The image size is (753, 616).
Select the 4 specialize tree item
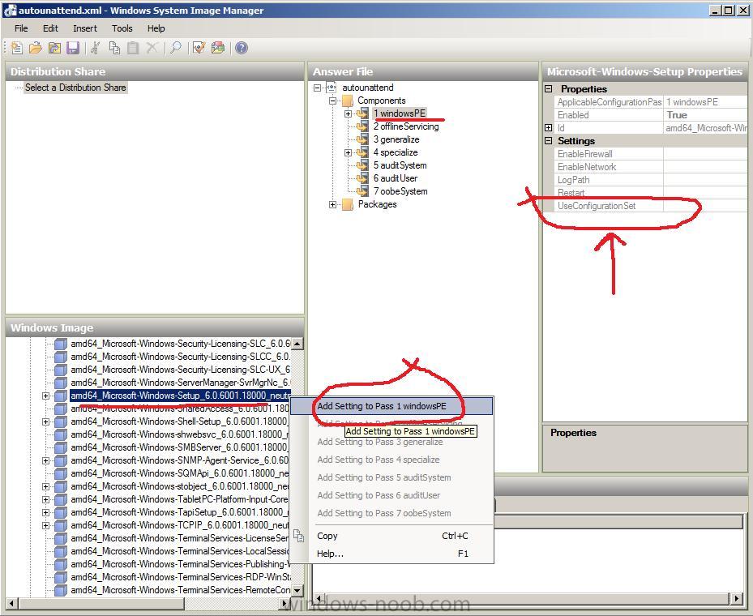(396, 152)
